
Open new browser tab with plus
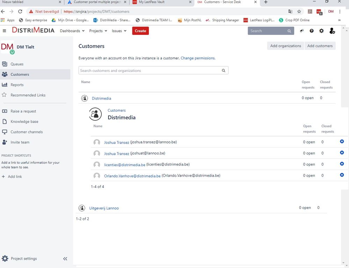266,2
